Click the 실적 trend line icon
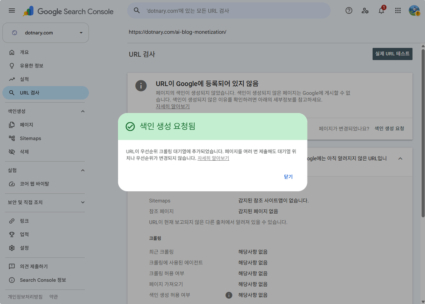The height and width of the screenshot is (304, 425). pyautogui.click(x=12, y=79)
